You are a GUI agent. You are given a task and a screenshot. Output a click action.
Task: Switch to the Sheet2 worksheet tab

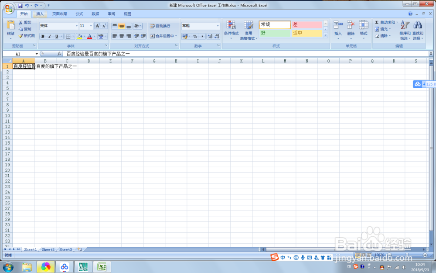point(48,249)
